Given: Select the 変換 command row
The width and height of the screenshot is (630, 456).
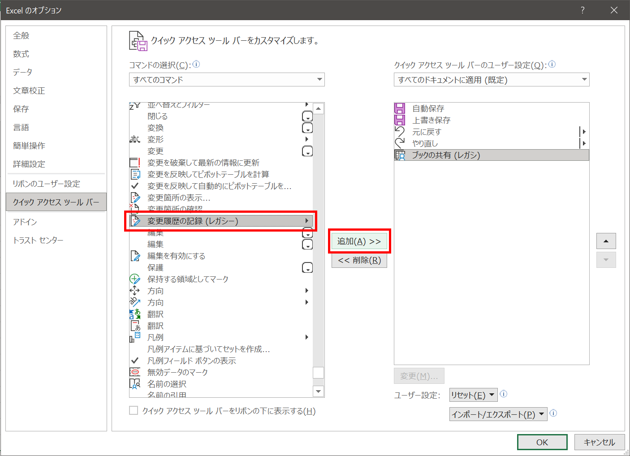Looking at the screenshot, I should 221,128.
